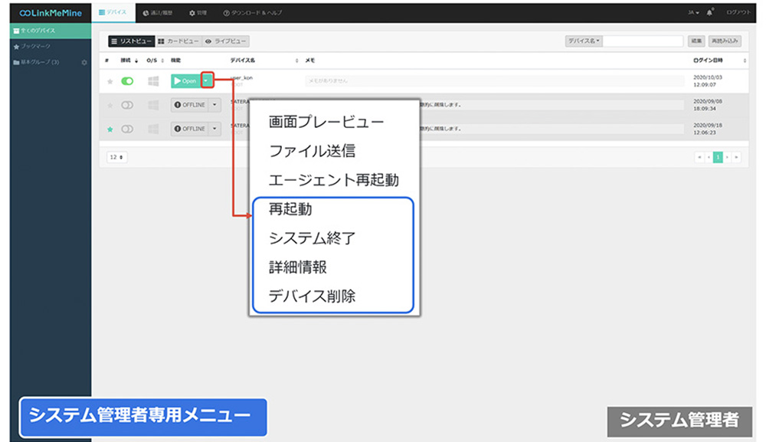766x442 pixels.
Task: Click the login date 2020/10/03 12:09:07
Action: (707, 81)
